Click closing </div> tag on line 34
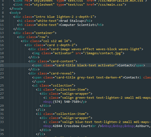Image resolution: width=151 pixels, height=137 pixels. click(45, 130)
